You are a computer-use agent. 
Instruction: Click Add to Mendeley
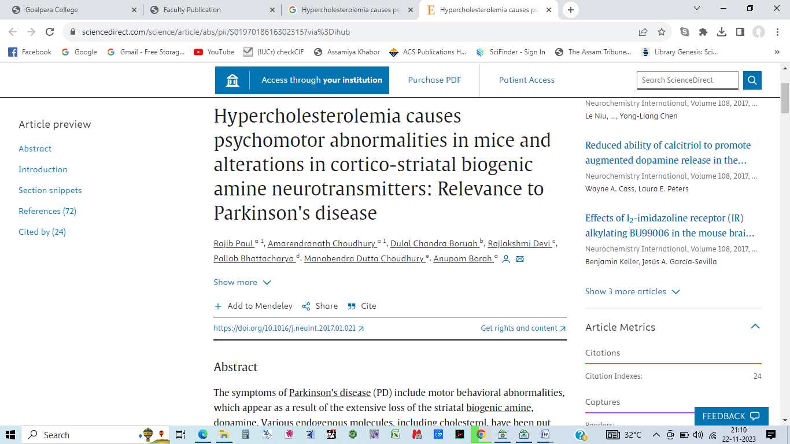[x=253, y=306]
